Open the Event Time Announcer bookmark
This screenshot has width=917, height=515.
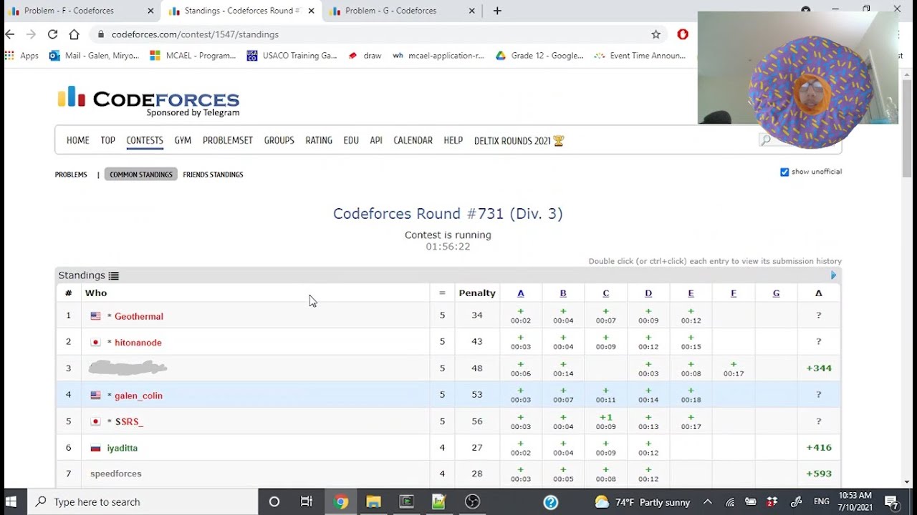coord(640,56)
